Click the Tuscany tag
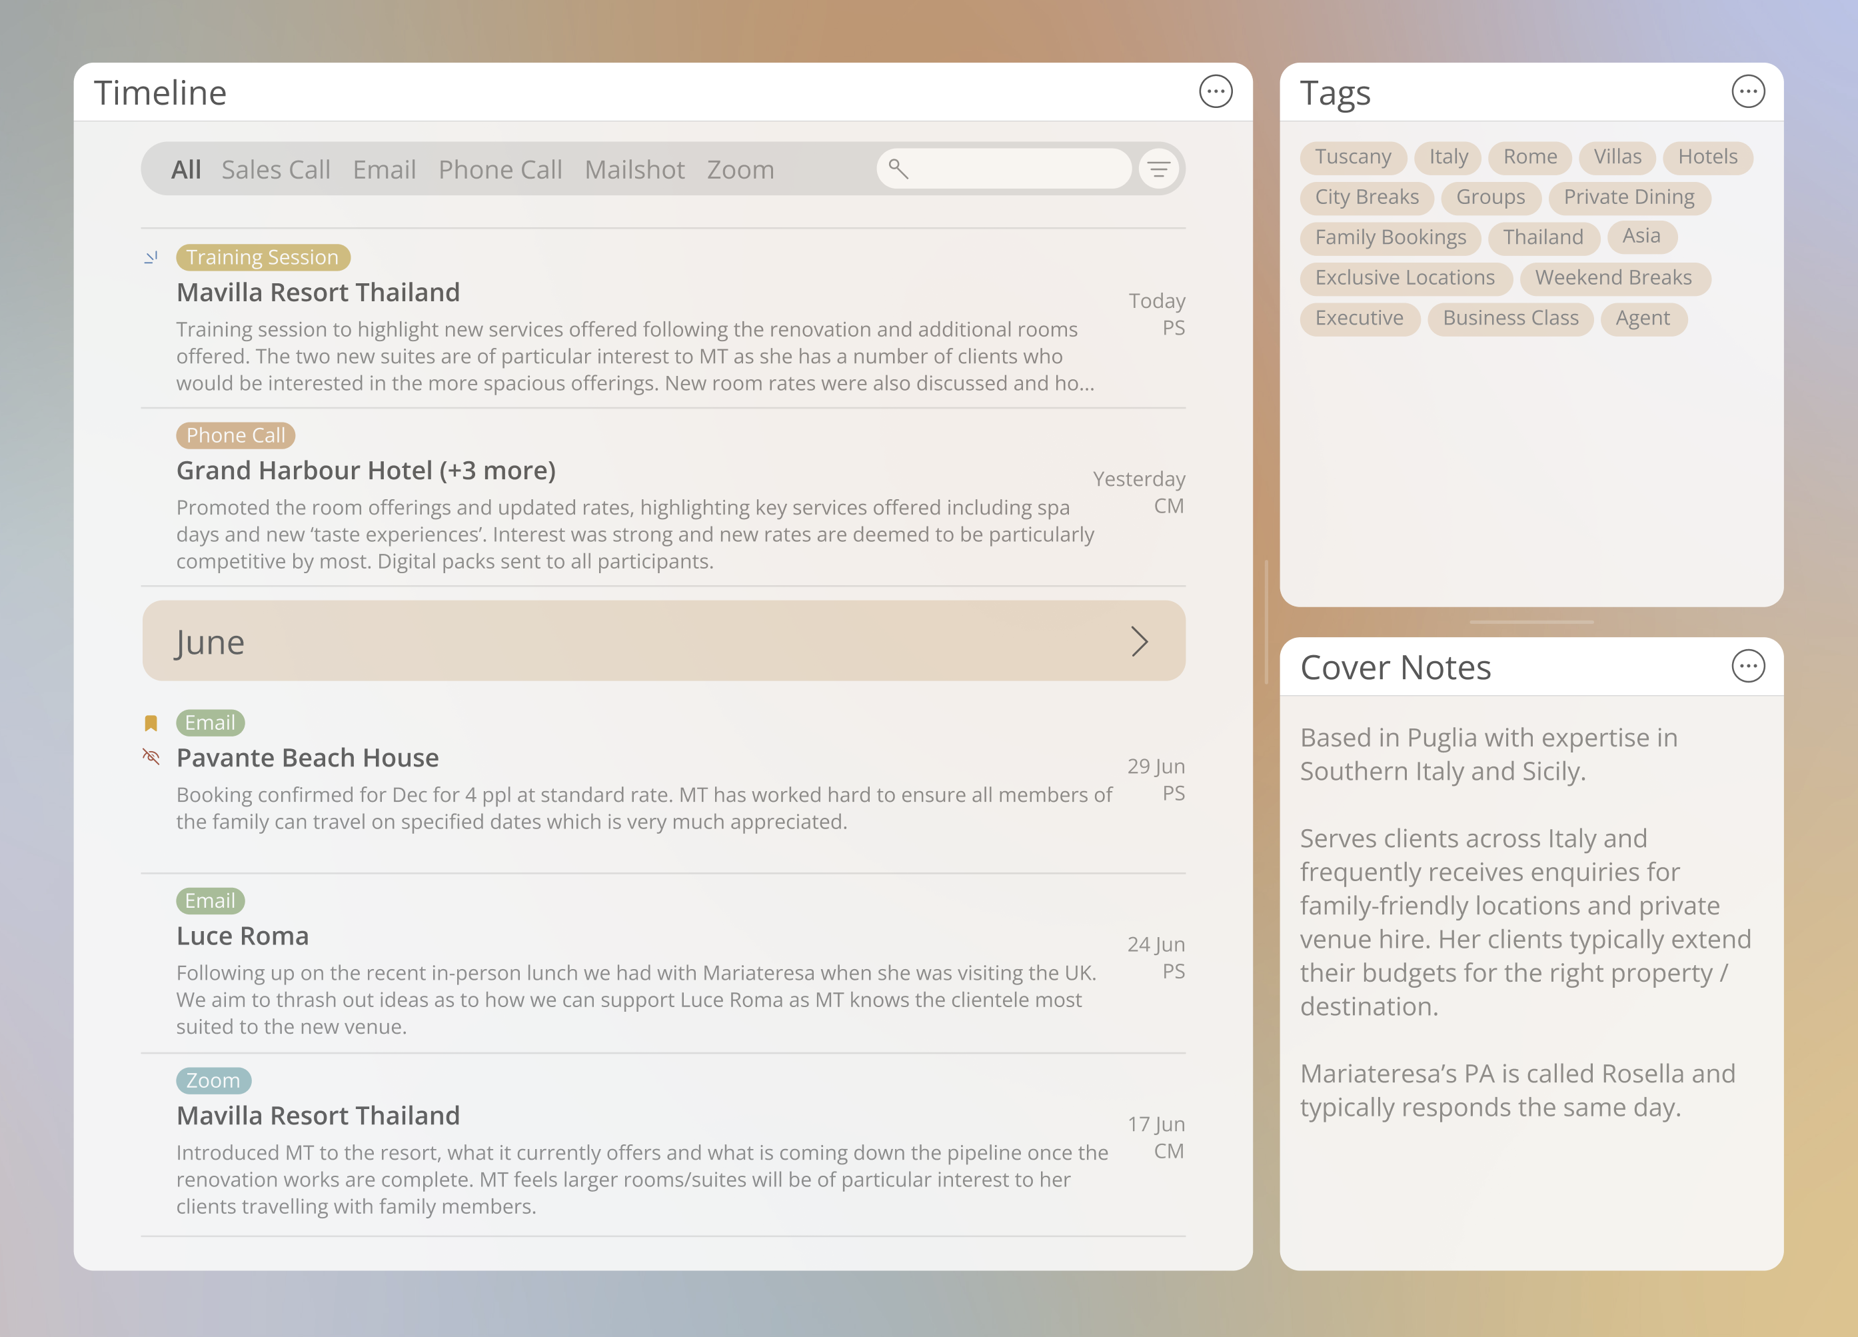This screenshot has height=1337, width=1858. point(1353,157)
